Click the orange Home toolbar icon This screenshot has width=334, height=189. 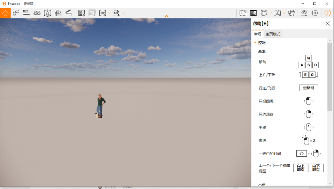tap(5, 13)
